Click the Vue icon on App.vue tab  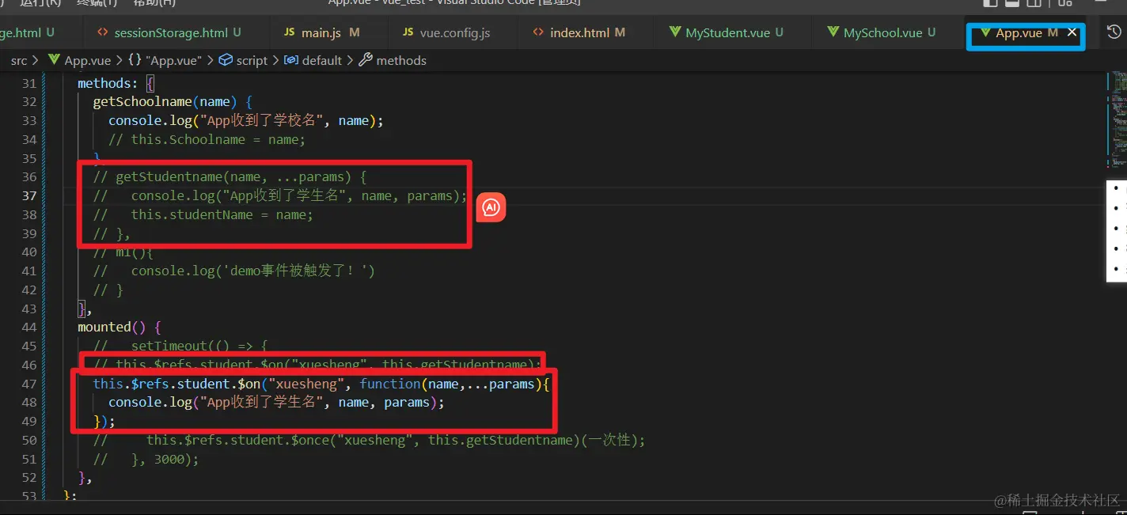click(x=985, y=32)
